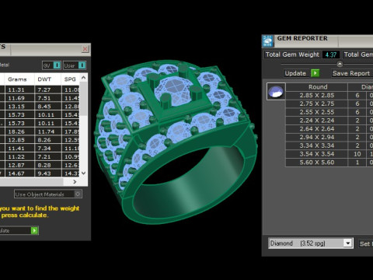The image size is (373, 280).
Task: Click the scroll right arrow below weights table
Action: point(75,182)
